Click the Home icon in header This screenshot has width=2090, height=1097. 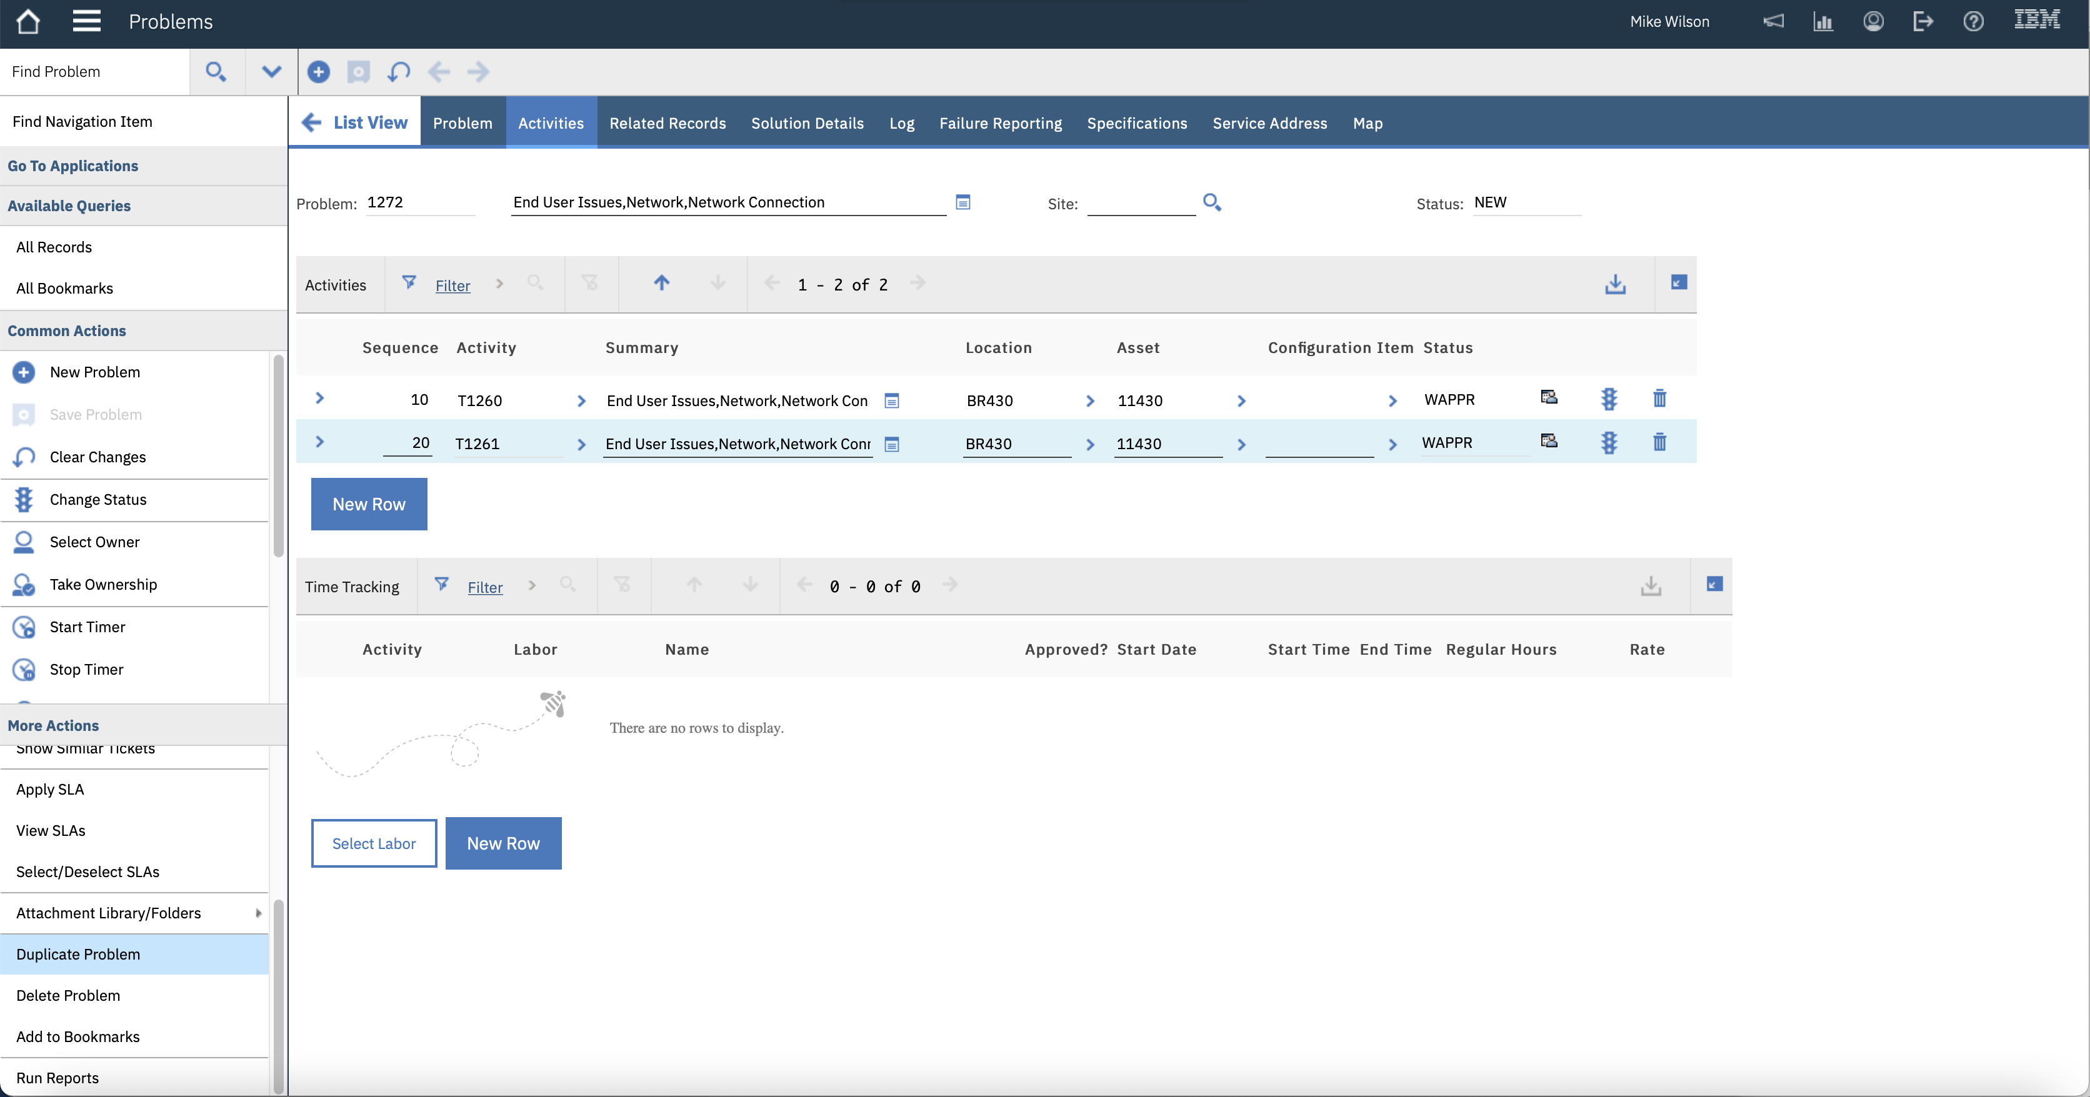(27, 22)
